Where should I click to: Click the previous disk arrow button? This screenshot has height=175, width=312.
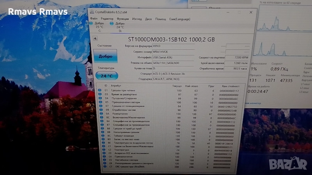pyautogui.click(x=94, y=39)
